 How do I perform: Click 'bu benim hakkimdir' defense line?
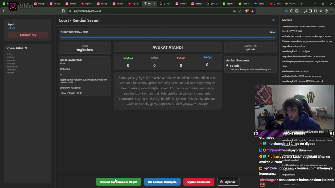pos(70,88)
